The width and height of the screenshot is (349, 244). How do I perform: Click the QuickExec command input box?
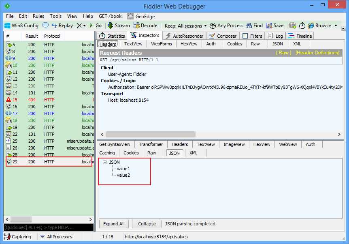coord(49,227)
